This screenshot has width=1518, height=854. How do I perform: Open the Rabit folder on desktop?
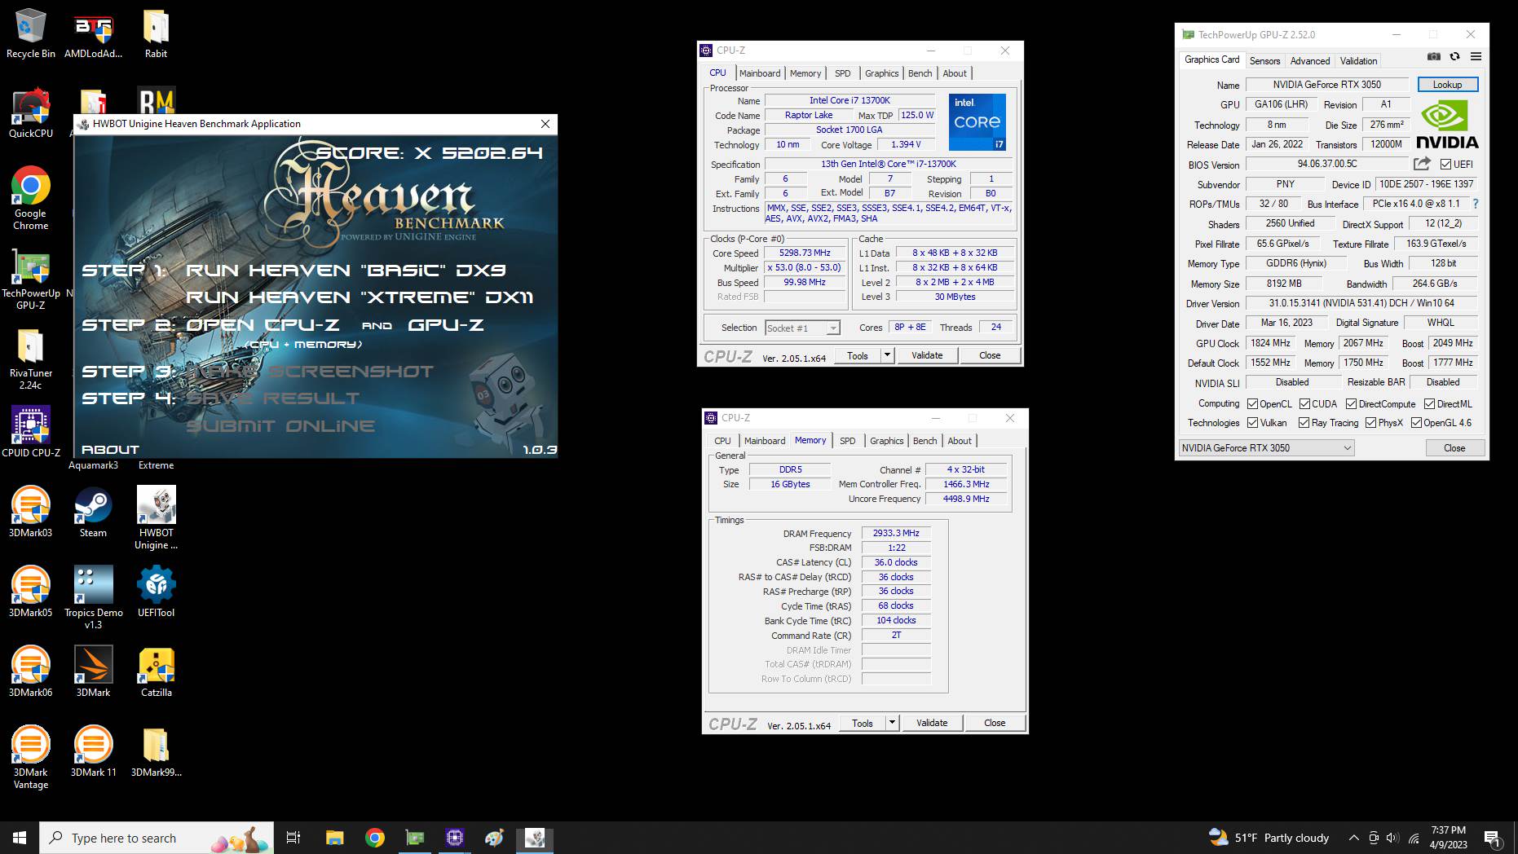click(x=156, y=34)
